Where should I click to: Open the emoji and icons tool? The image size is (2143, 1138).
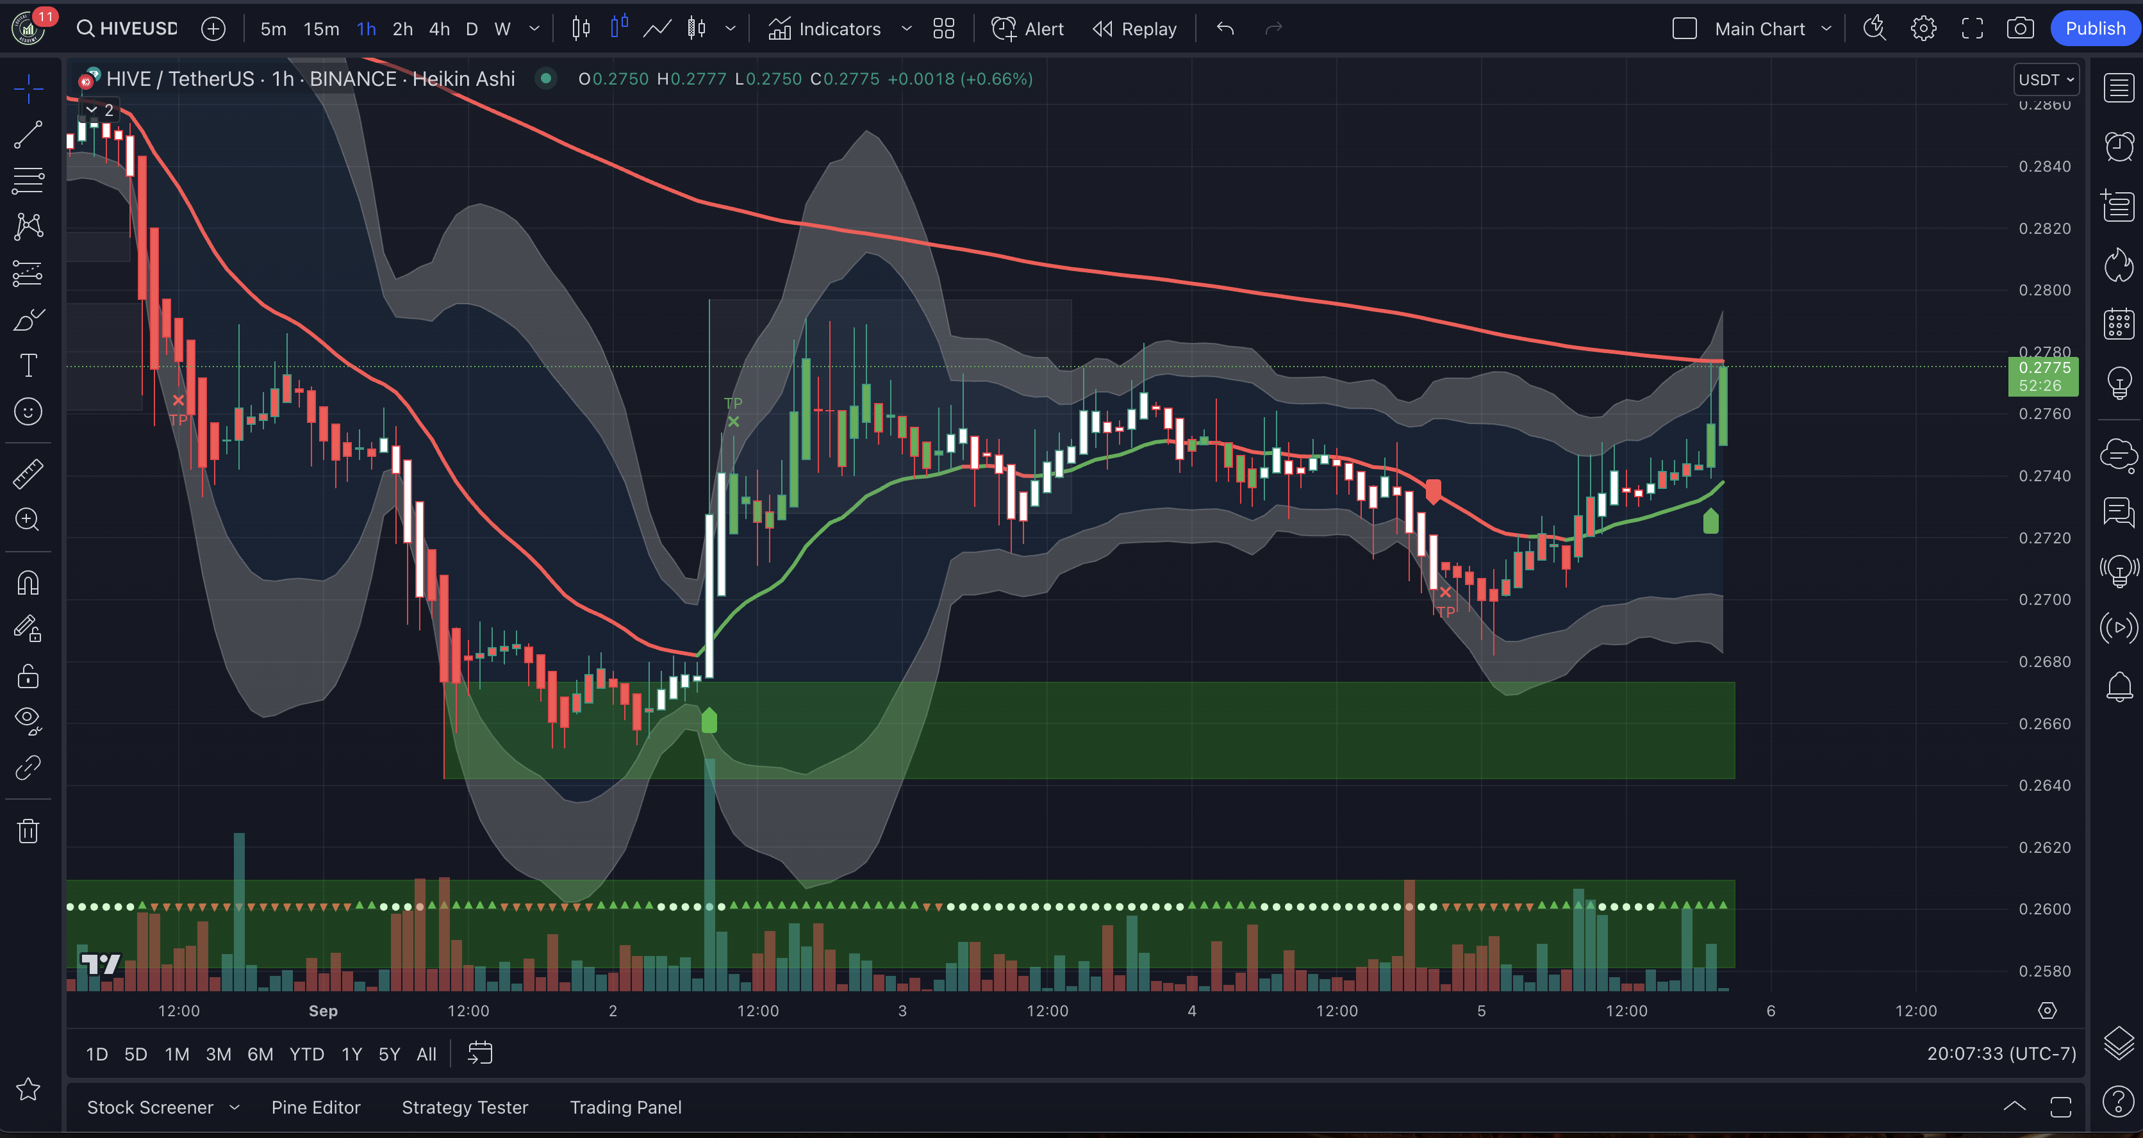(x=28, y=411)
